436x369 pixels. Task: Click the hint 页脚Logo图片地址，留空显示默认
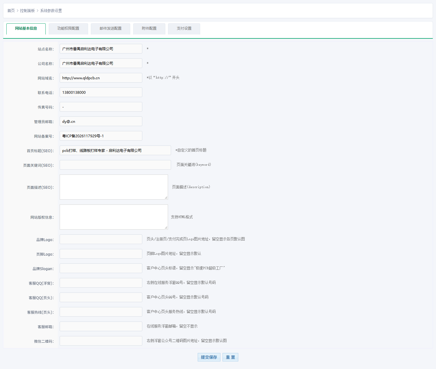(x=174, y=254)
